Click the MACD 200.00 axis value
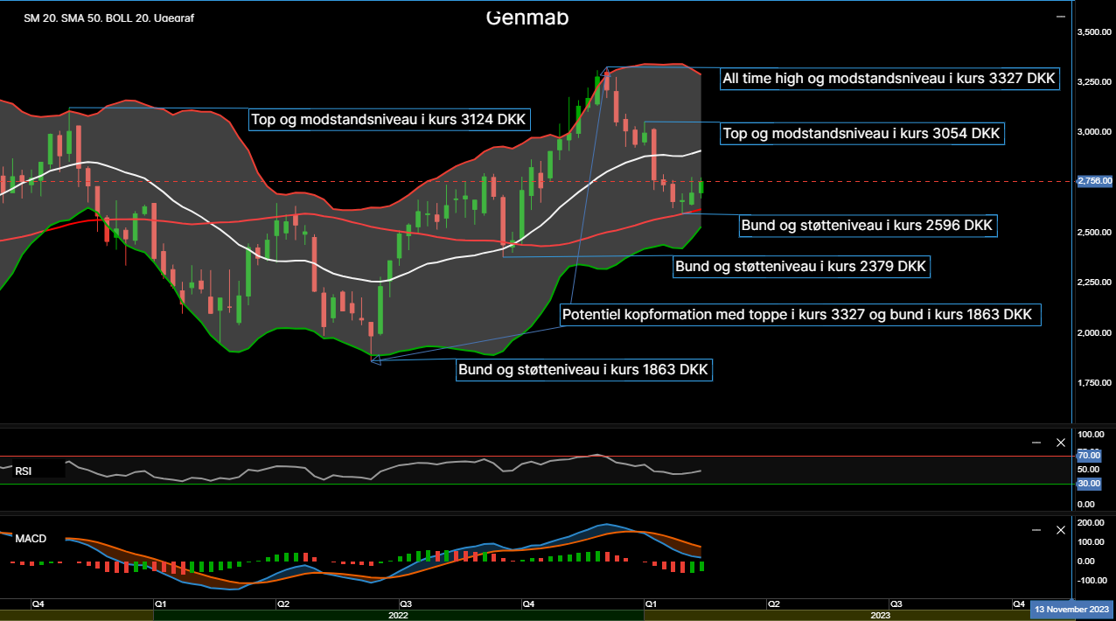This screenshot has width=1116, height=621. tap(1090, 523)
